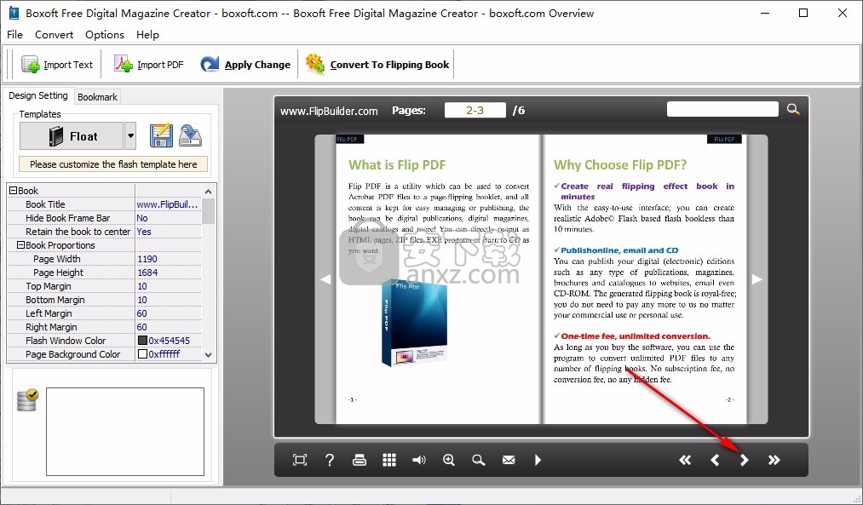
Task: Open the File menu
Action: pyautogui.click(x=14, y=35)
